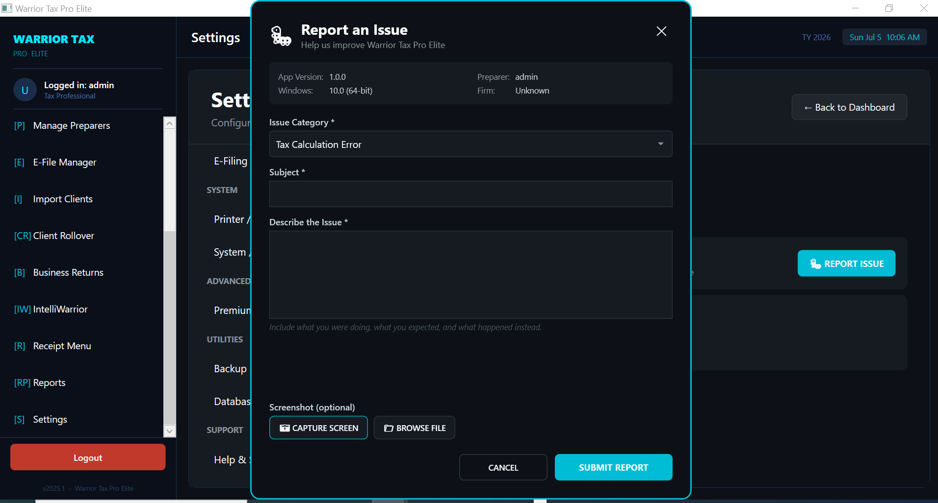Click sidebar scrollbar down arrow
938x503 pixels.
point(170,431)
